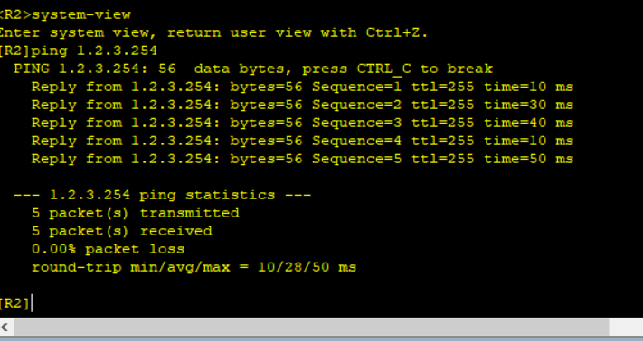Click the 'ping 1.2.3.254' command line
Image resolution: width=643 pixels, height=341 pixels.
click(x=78, y=51)
